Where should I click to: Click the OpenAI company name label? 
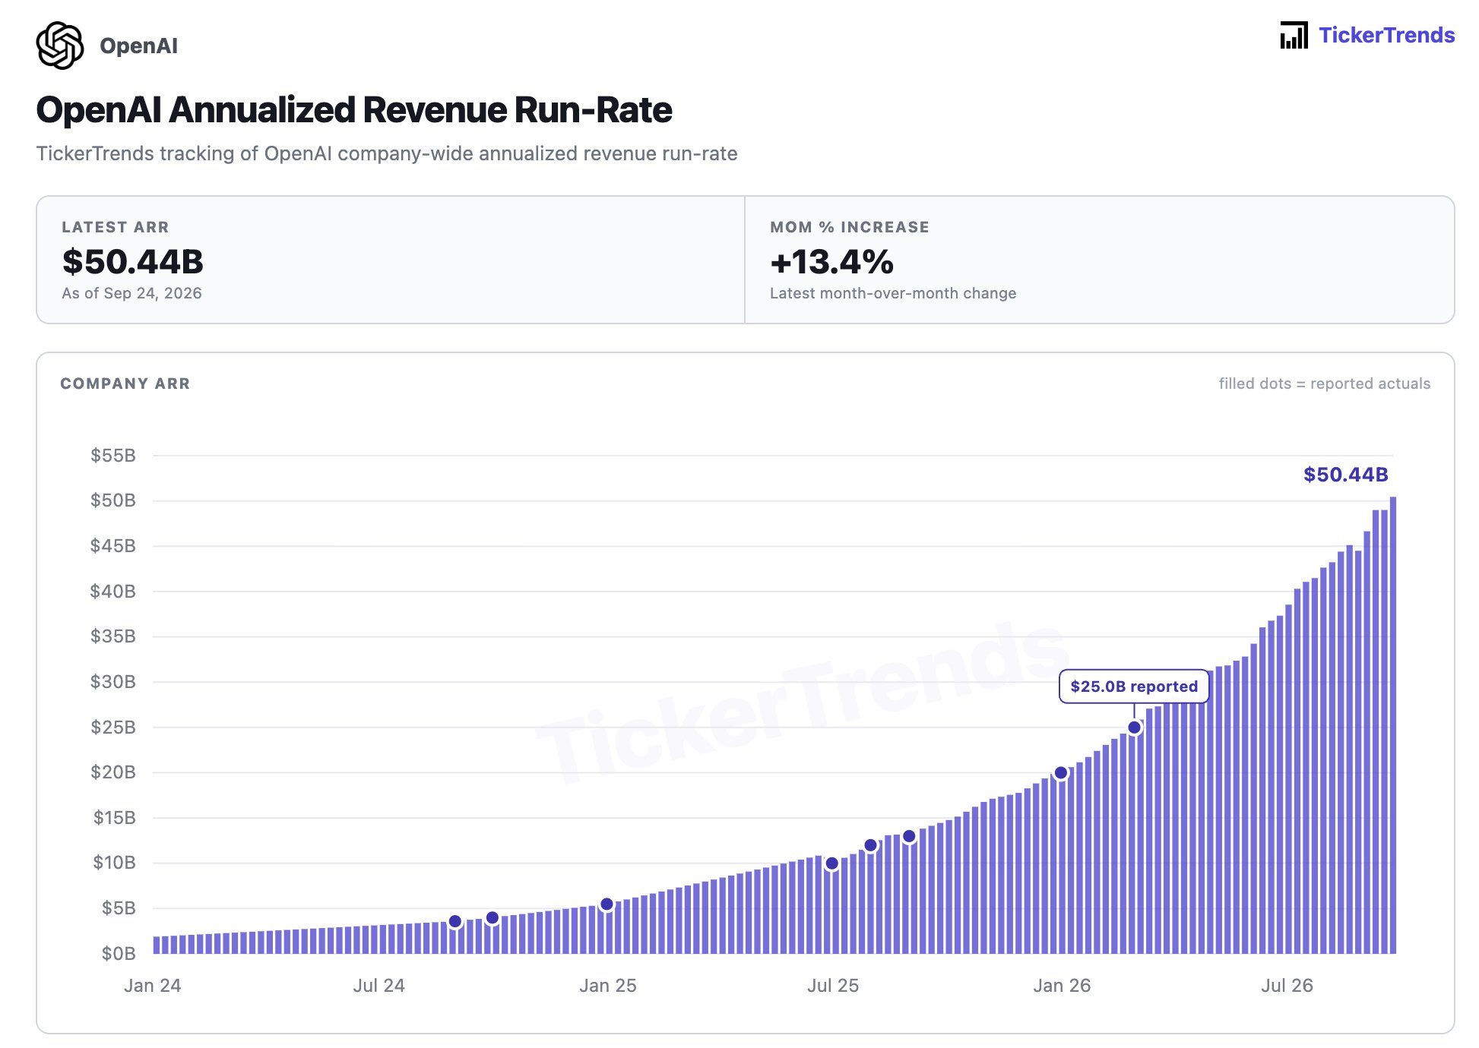138,46
